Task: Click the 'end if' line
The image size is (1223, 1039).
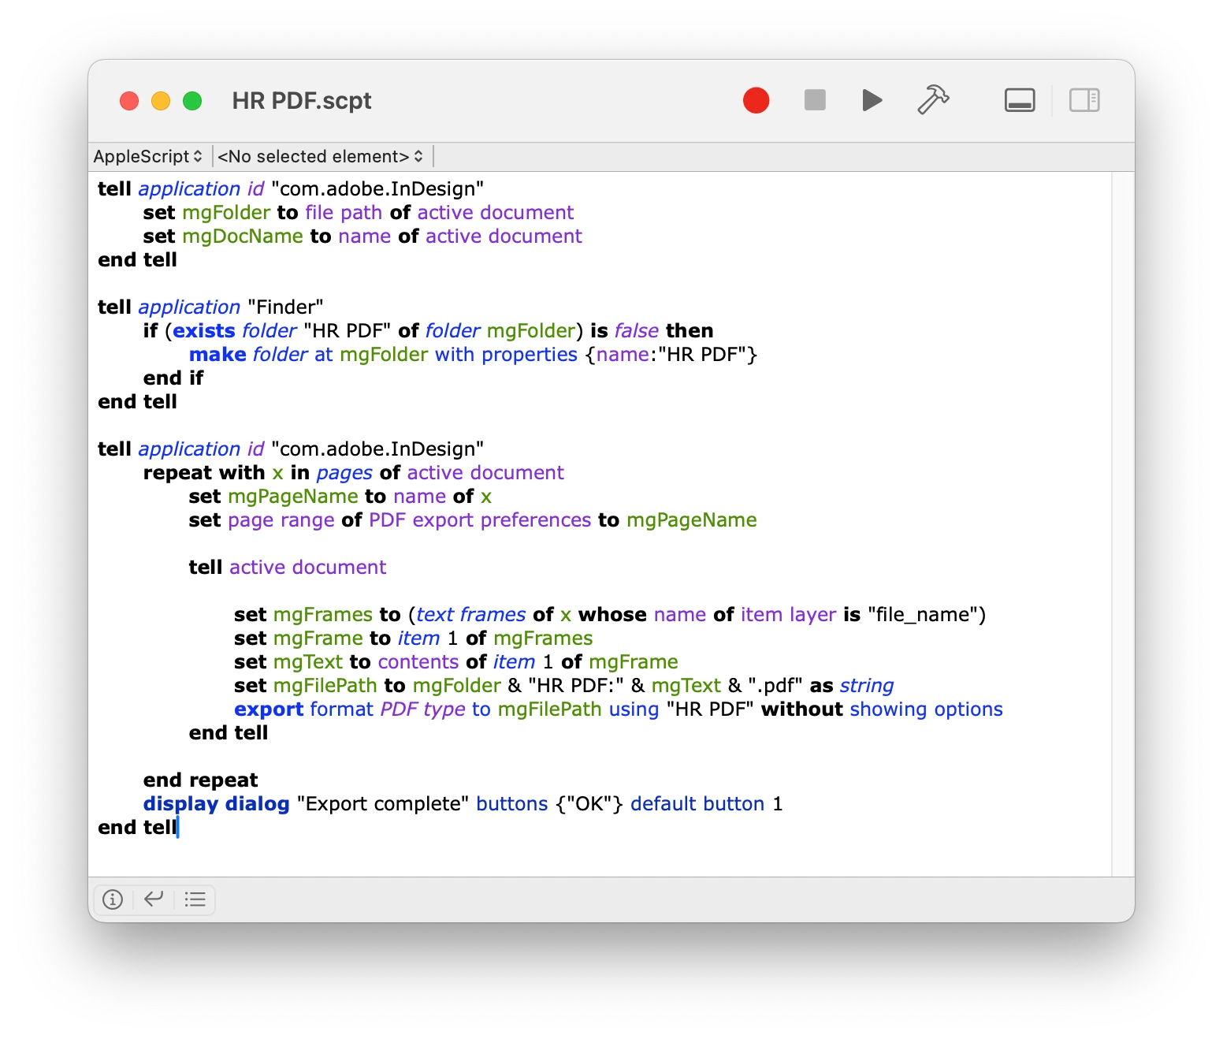Action: pyautogui.click(x=173, y=378)
